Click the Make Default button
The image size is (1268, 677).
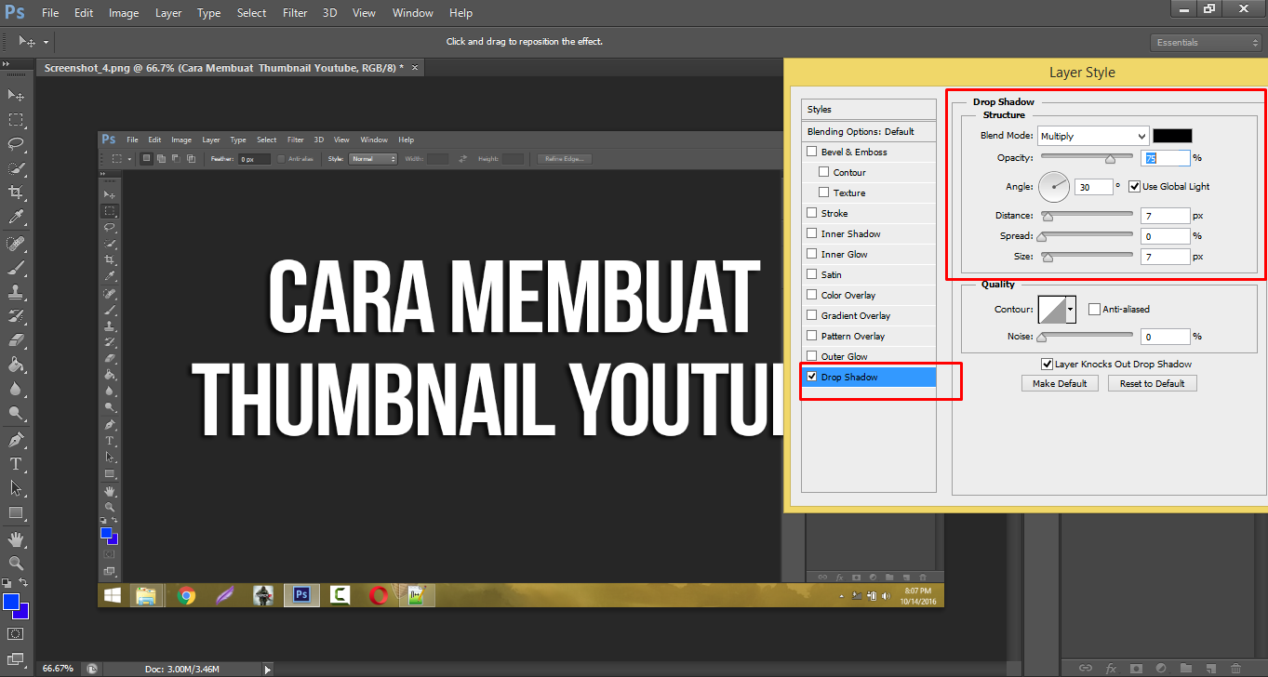click(1060, 382)
